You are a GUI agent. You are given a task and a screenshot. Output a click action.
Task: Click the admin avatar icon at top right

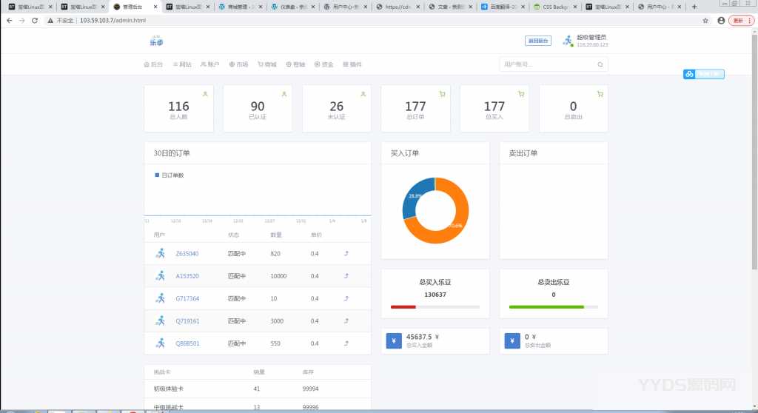point(568,41)
